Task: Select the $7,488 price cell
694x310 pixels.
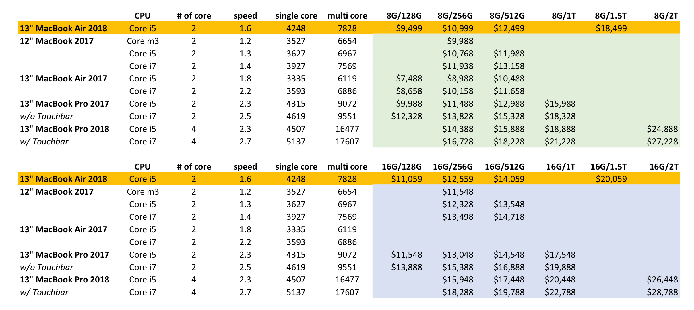Action: click(409, 79)
